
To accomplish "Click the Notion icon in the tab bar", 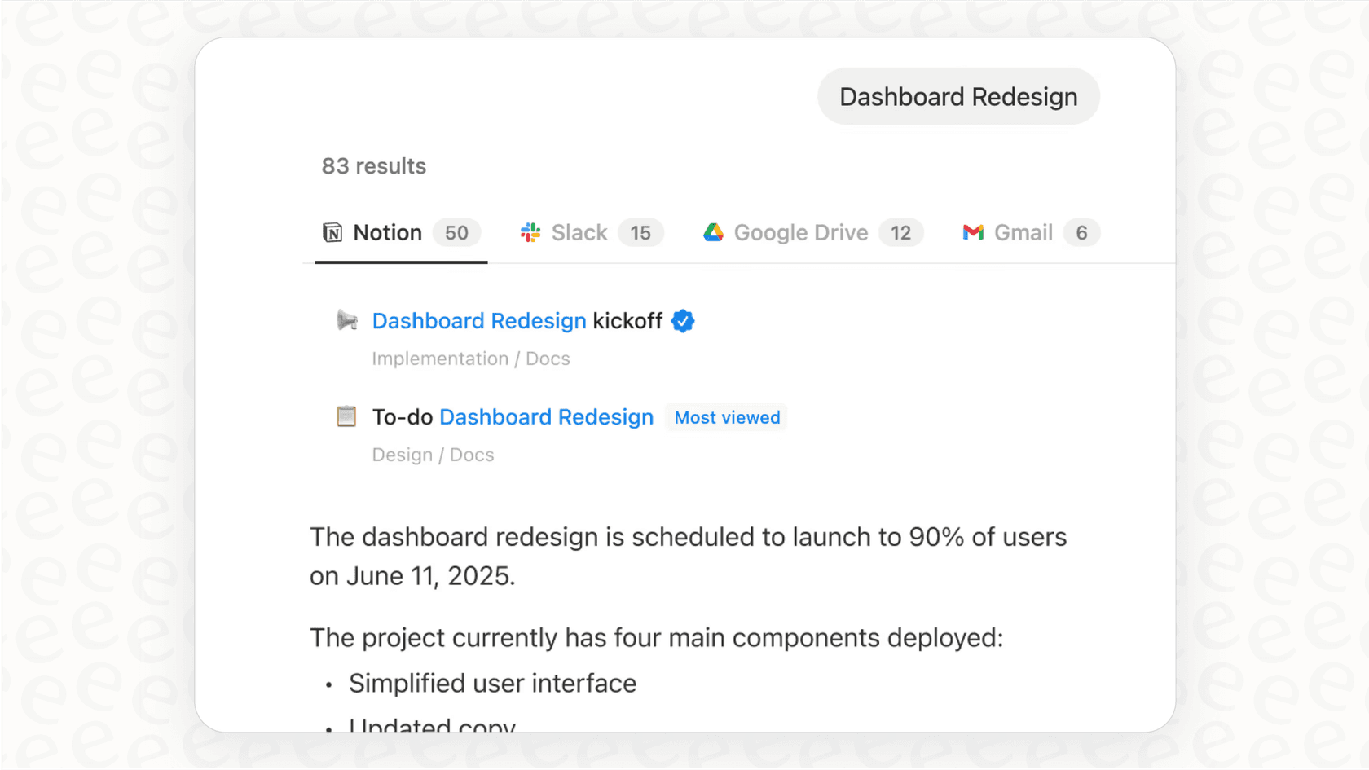I will pos(334,232).
